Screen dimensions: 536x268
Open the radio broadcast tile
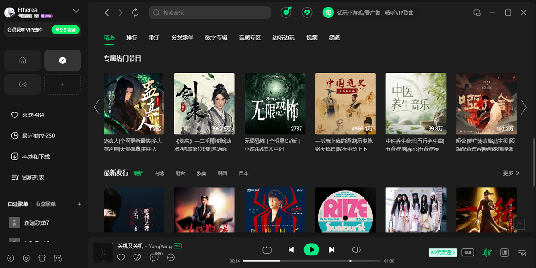coord(23,84)
